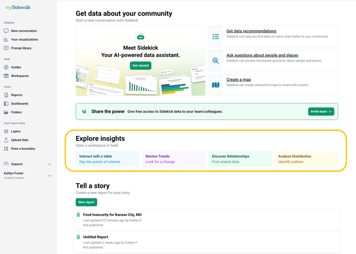Click the colored horizontal bars chart preview
356x254 pixels.
pos(175,86)
